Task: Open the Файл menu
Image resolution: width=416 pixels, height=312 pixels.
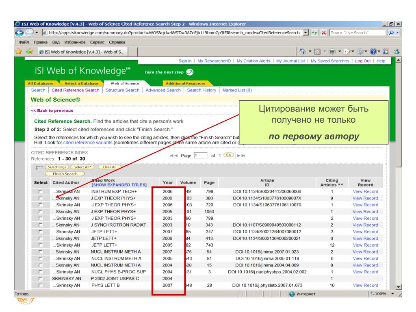Action: click(24, 42)
